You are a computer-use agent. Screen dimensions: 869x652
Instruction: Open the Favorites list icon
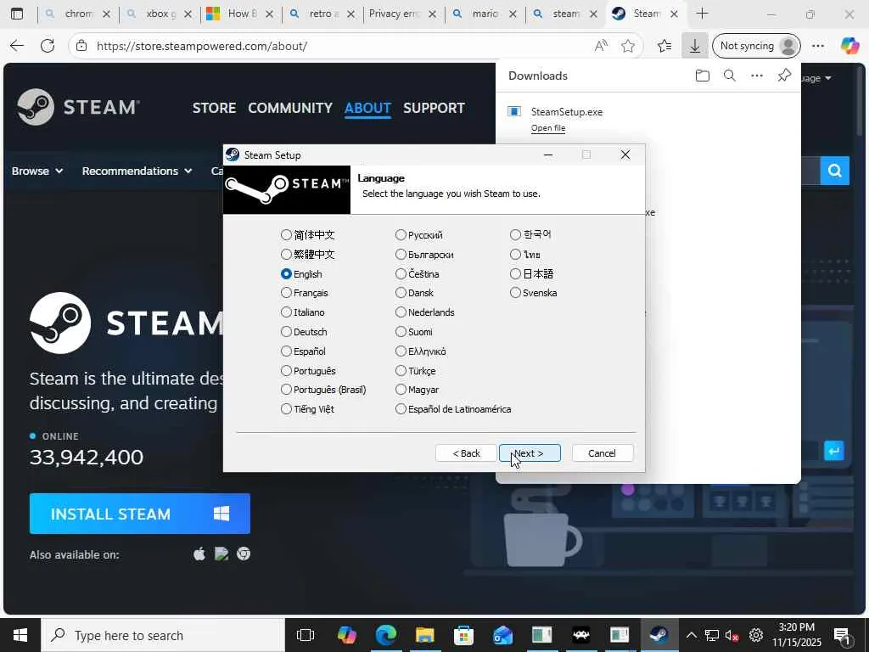point(664,46)
